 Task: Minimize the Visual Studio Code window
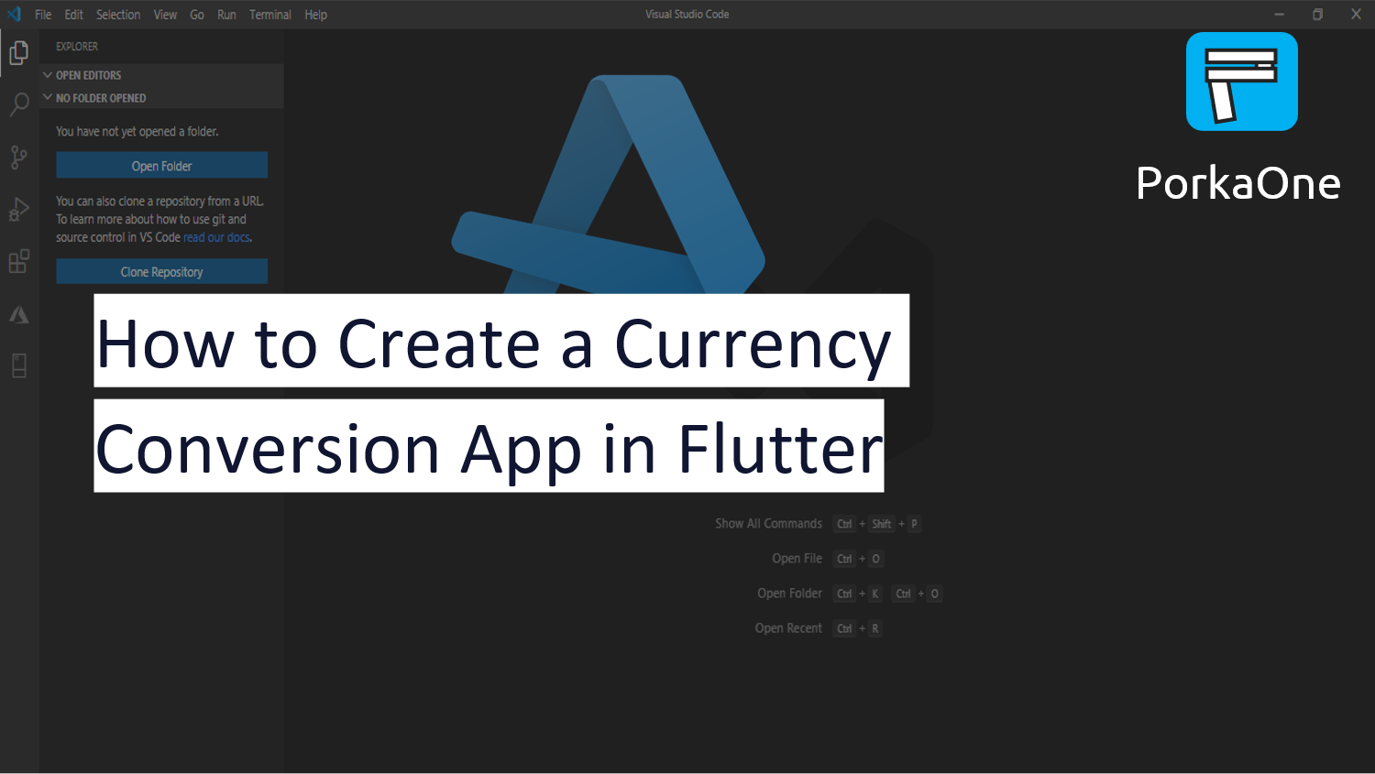point(1280,14)
